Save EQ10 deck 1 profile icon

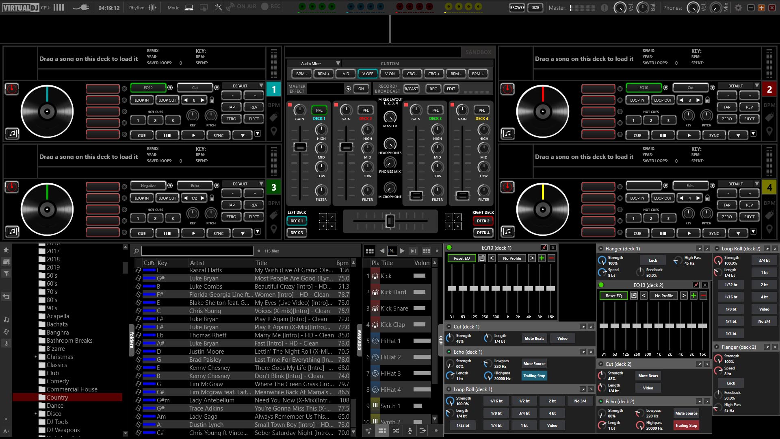click(482, 258)
